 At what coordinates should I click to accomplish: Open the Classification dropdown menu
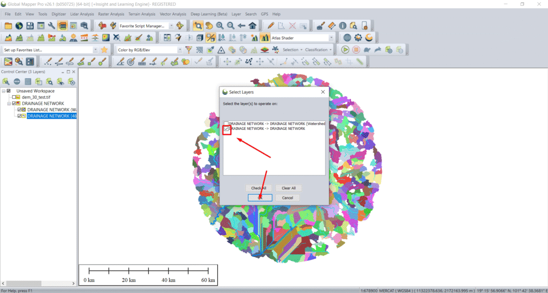(317, 50)
